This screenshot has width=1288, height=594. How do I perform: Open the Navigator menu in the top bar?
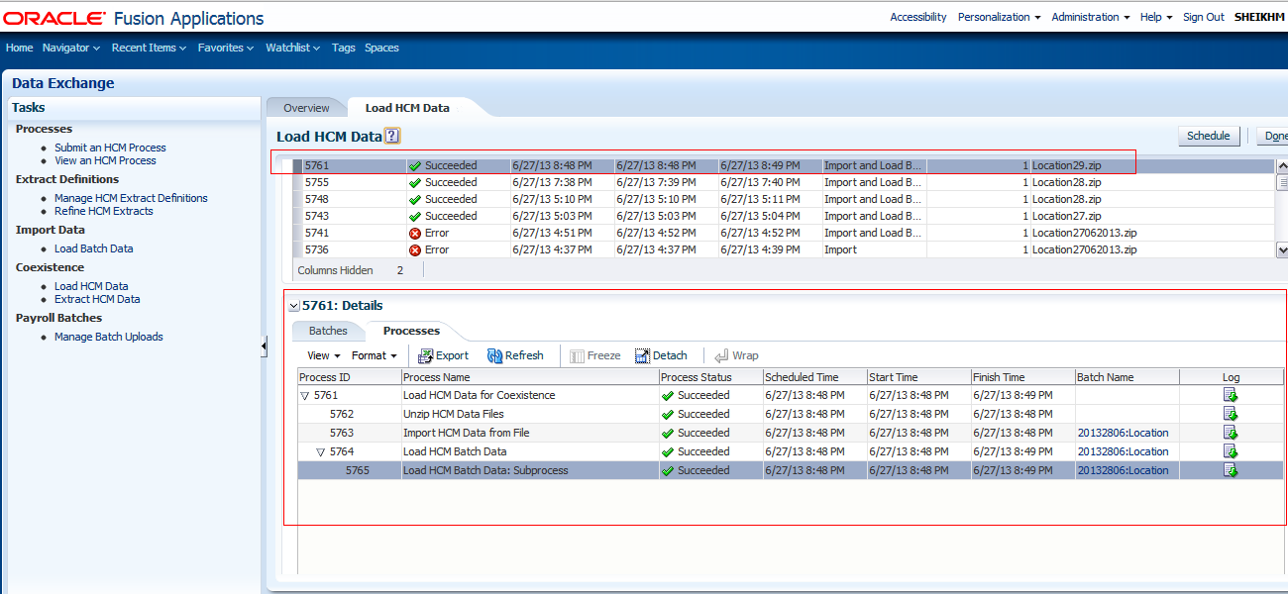coord(67,47)
